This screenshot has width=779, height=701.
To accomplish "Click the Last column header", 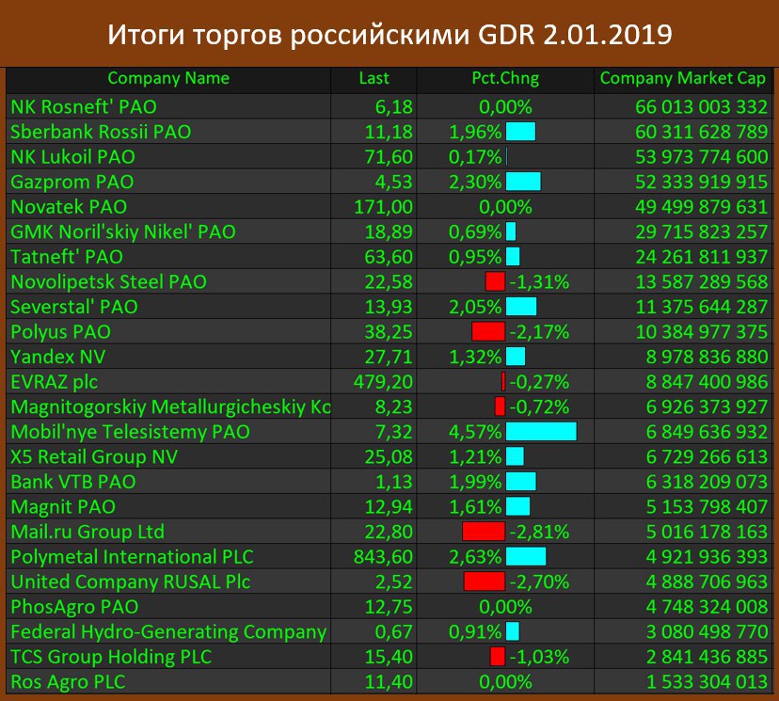I will pos(374,78).
